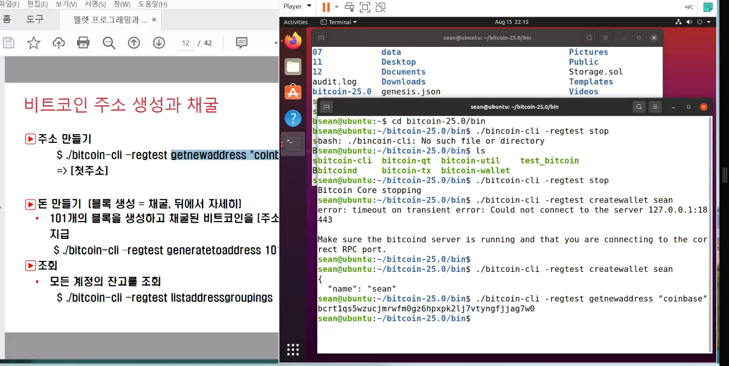The width and height of the screenshot is (729, 366).
Task: Open the 창(W) menu
Action: pos(122,4)
